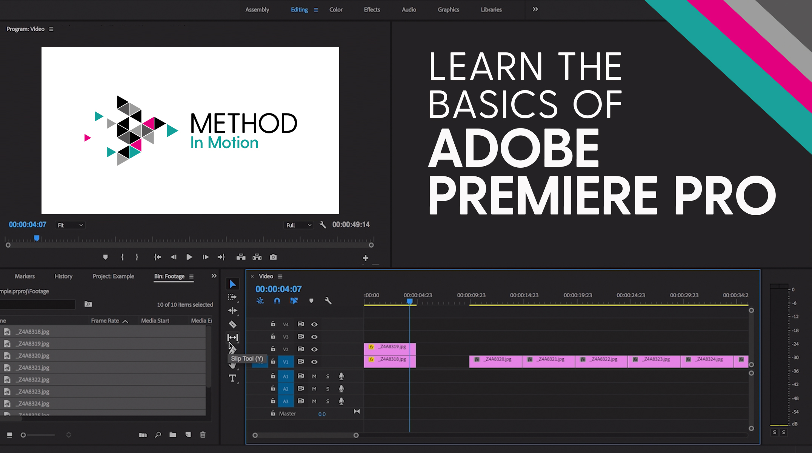The image size is (812, 453).
Task: Switch to Assembly workspace
Action: coord(257,9)
